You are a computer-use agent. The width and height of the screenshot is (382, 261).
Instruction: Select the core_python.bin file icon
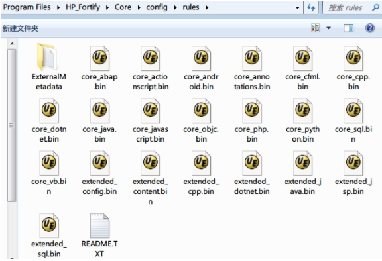(302, 111)
